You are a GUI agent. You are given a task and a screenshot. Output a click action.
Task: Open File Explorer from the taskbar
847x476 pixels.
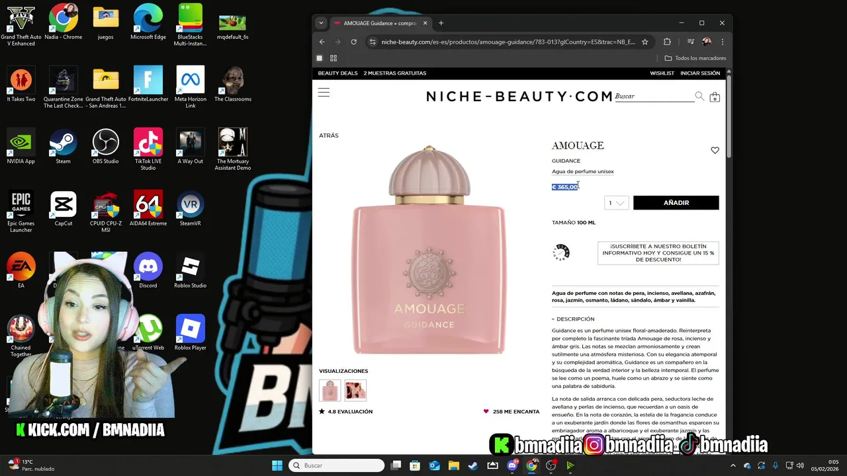(x=454, y=465)
